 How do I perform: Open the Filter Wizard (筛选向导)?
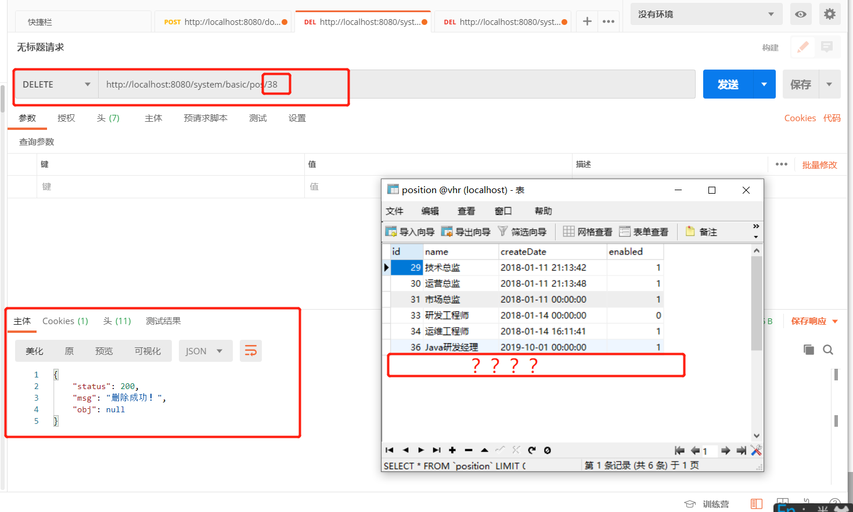tap(522, 231)
